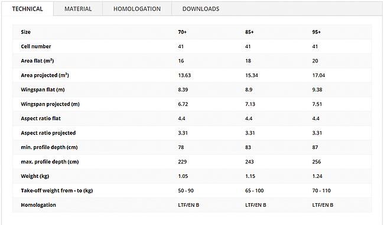Click max profile depth value 229

tap(183, 161)
